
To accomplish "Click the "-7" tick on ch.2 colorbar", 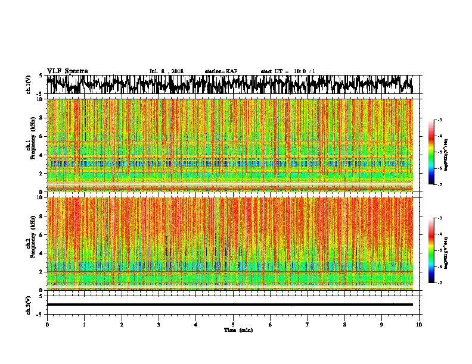I will click(440, 283).
